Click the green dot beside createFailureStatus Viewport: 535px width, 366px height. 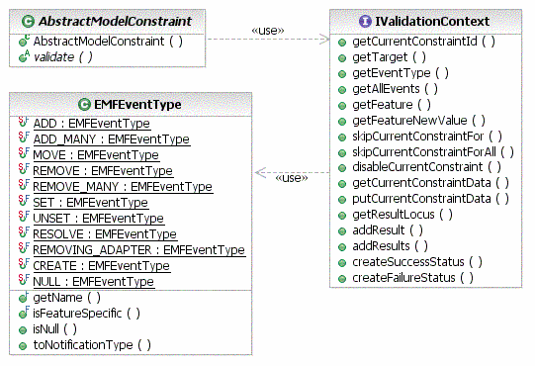pos(342,279)
